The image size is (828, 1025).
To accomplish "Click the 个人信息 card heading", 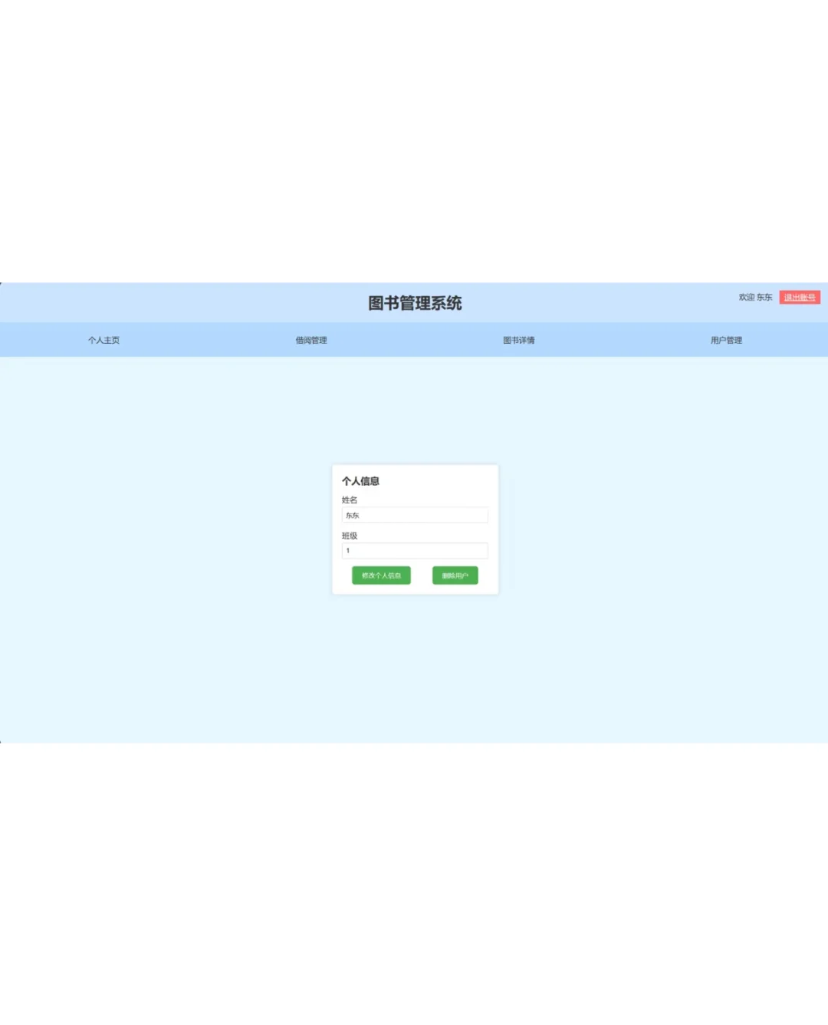I will tap(360, 482).
